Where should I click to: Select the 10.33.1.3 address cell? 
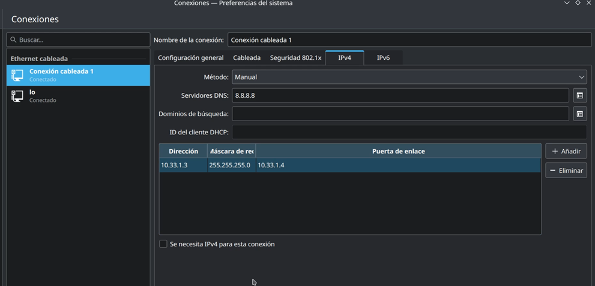pos(183,165)
